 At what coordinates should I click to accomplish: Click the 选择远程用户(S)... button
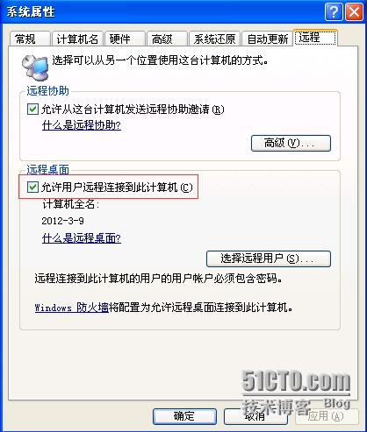[x=269, y=258]
